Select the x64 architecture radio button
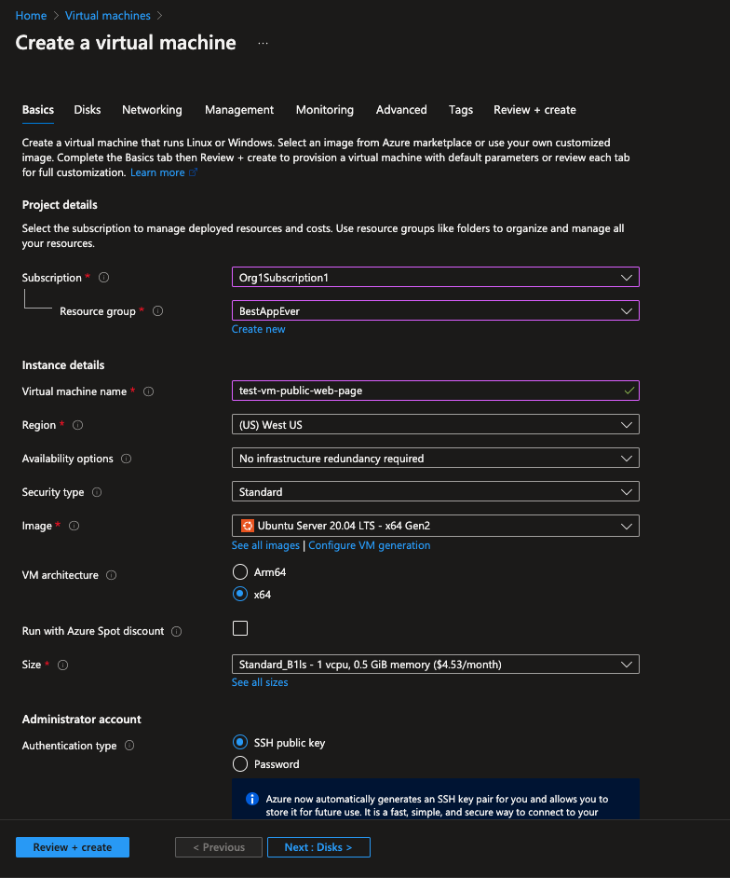The height and width of the screenshot is (878, 730). pyautogui.click(x=240, y=594)
